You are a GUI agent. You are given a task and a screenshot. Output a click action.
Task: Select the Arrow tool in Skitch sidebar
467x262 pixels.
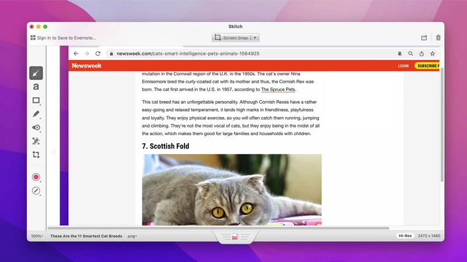tap(36, 73)
